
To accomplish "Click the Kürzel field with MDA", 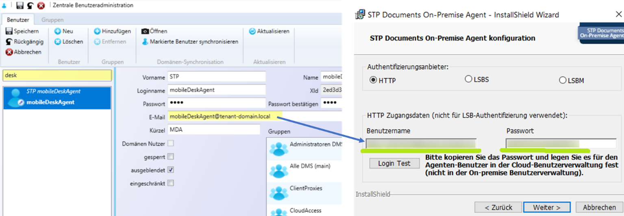I will pos(214,130).
